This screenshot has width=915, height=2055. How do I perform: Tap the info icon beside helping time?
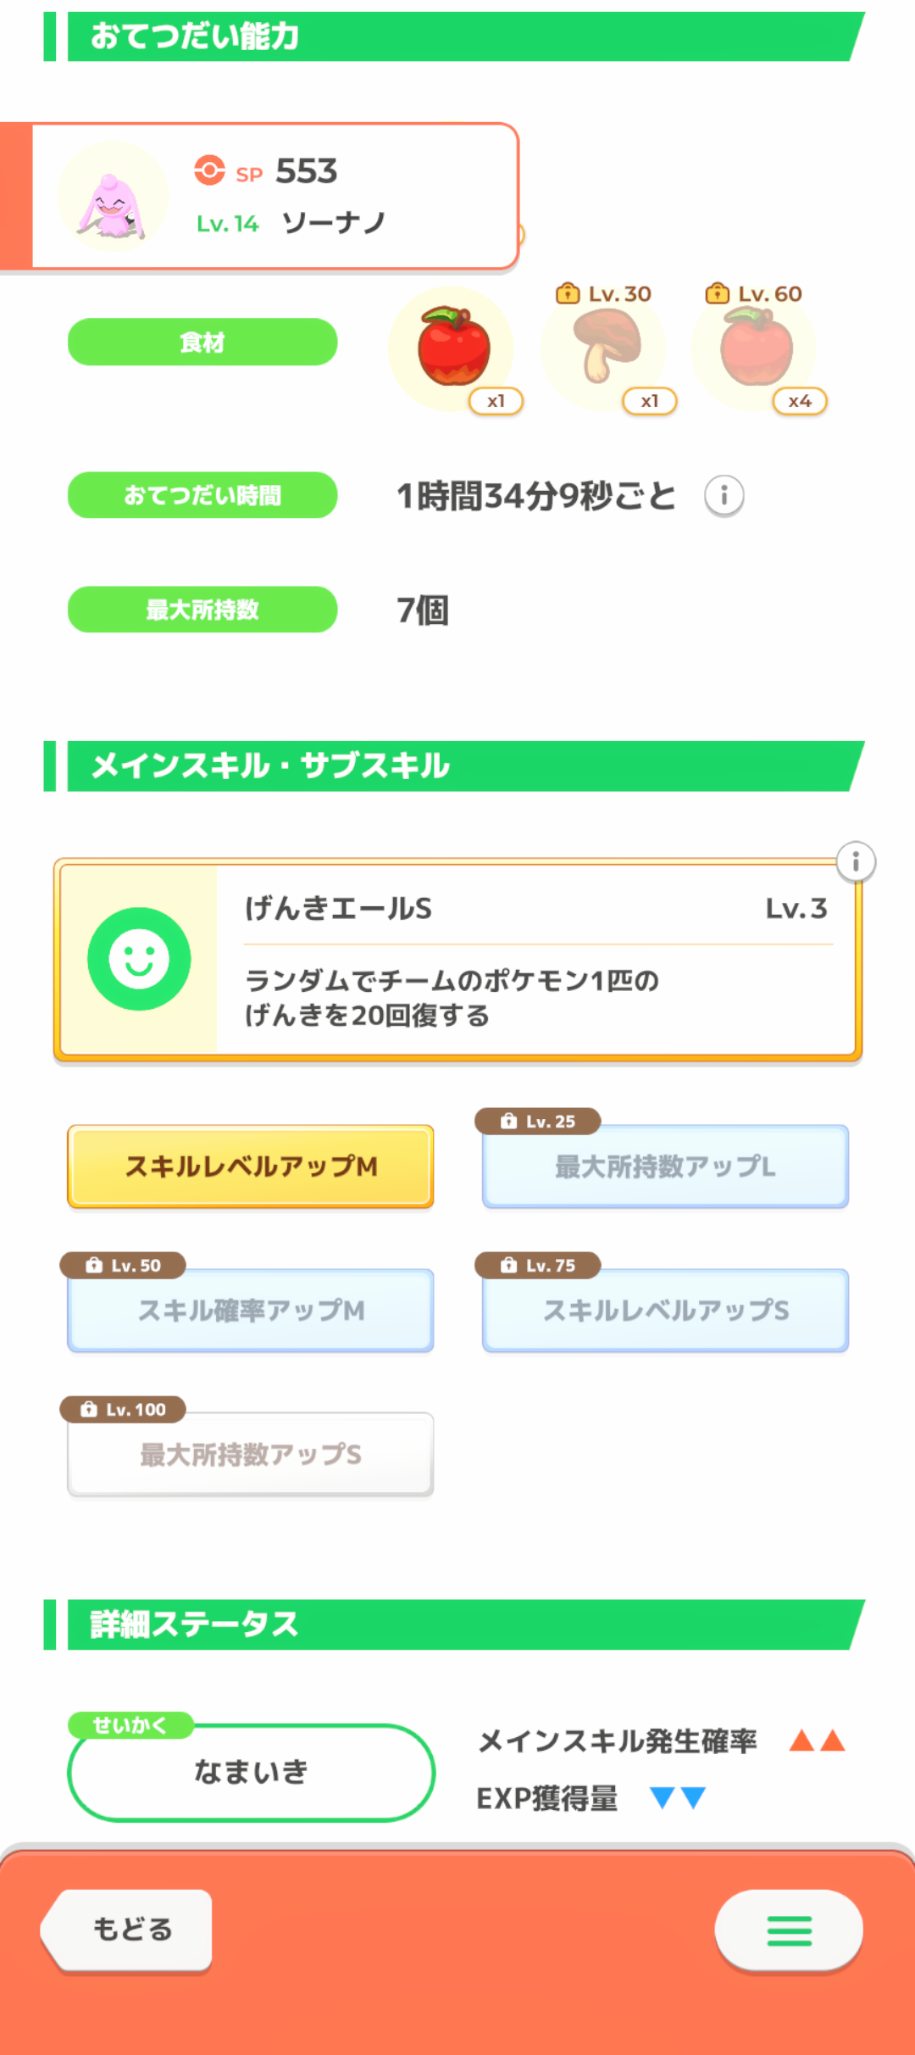click(x=724, y=496)
